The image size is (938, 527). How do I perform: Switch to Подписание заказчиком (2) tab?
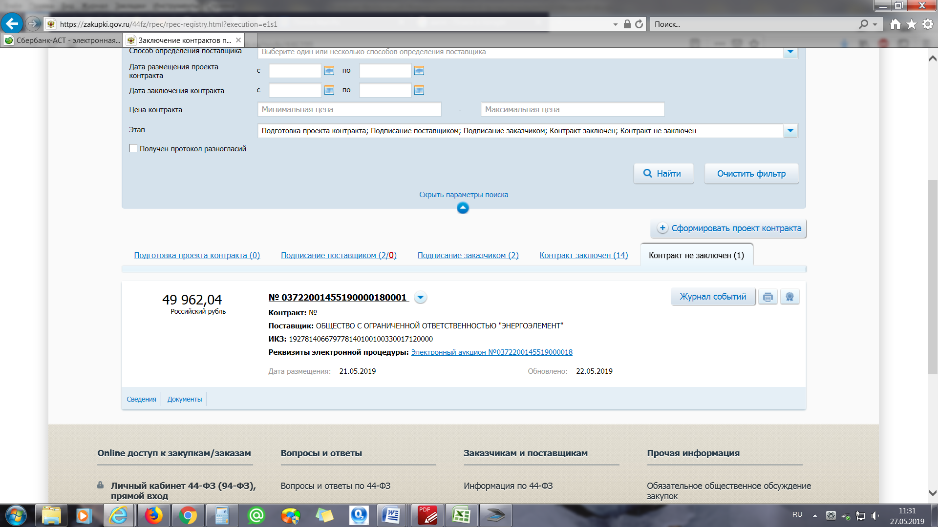pyautogui.click(x=468, y=255)
